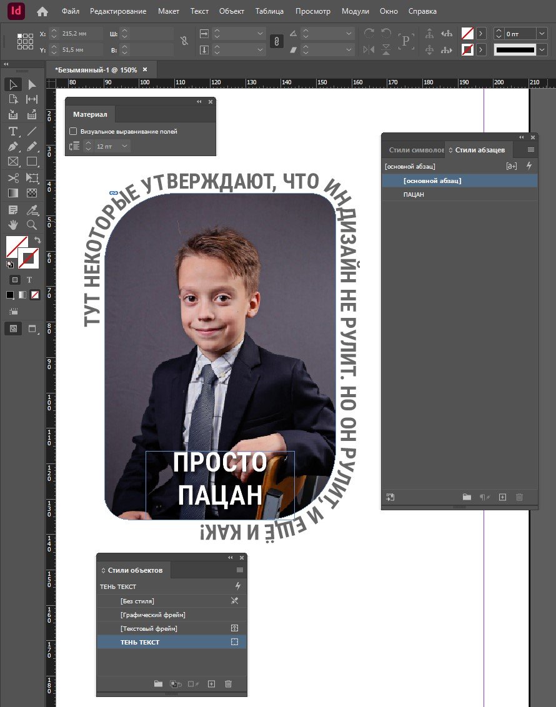Reset to default fill and stroke
The height and width of the screenshot is (707, 556).
tap(10, 265)
